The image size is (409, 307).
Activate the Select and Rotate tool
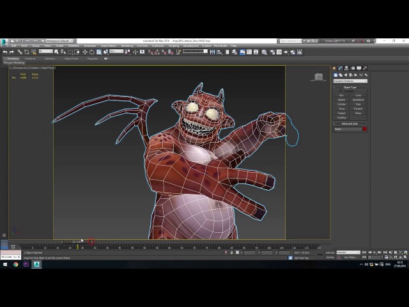pyautogui.click(x=91, y=52)
